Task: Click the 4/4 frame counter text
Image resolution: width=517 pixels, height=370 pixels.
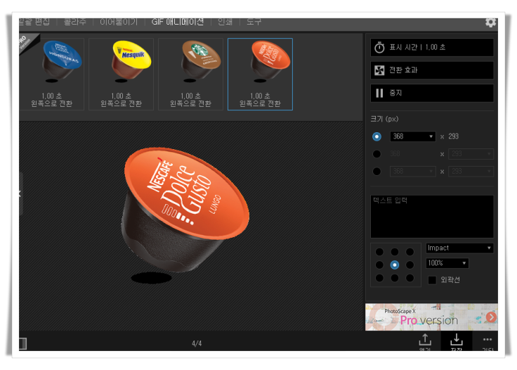Action: pyautogui.click(x=197, y=343)
